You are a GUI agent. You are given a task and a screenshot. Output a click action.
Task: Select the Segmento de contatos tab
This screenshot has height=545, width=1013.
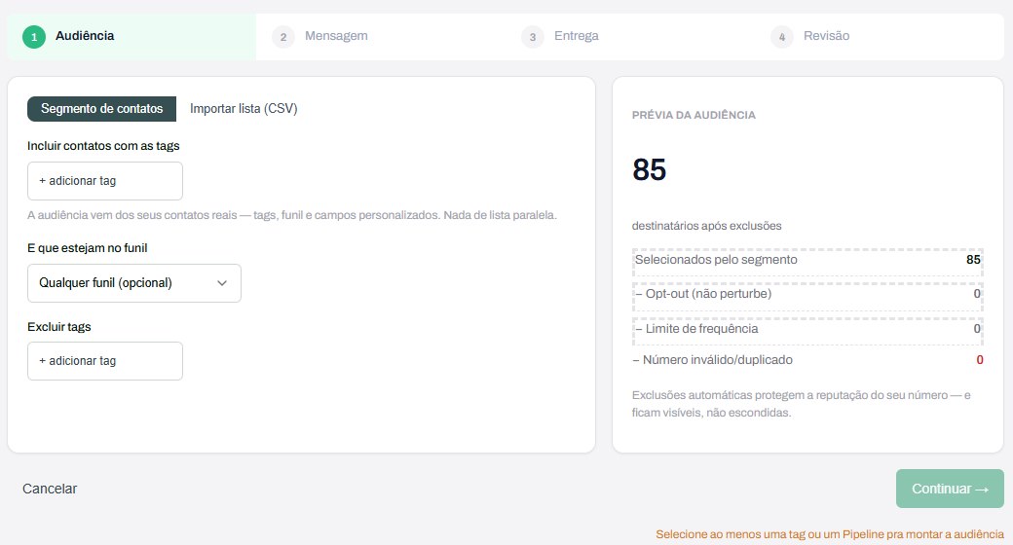click(x=101, y=108)
